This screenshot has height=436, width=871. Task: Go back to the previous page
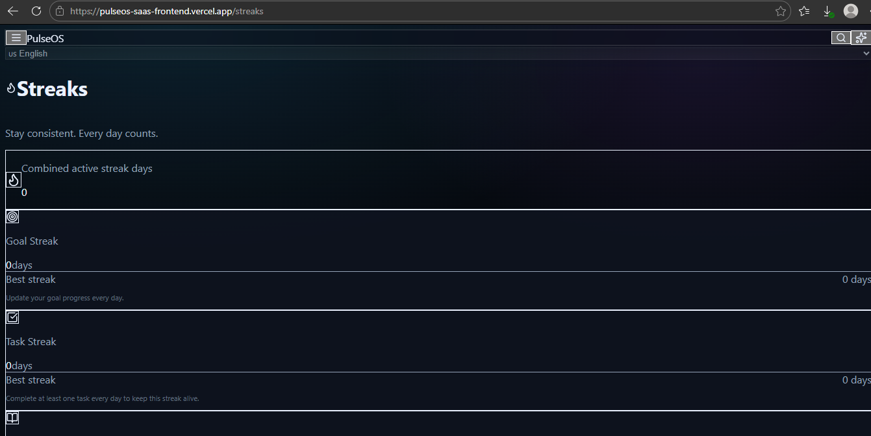pos(13,11)
